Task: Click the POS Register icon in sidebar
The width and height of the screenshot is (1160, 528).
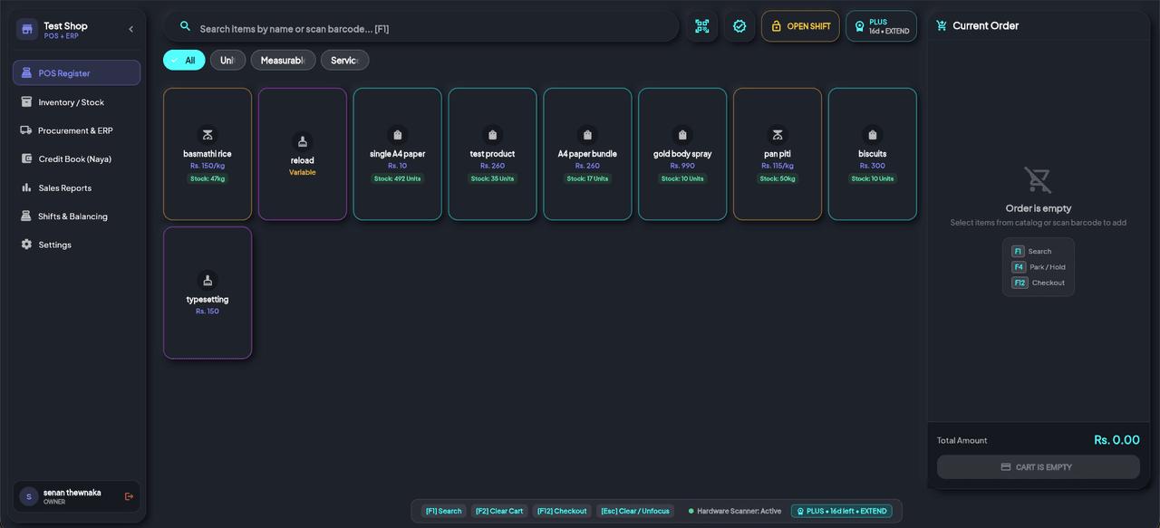Action: tap(26, 72)
